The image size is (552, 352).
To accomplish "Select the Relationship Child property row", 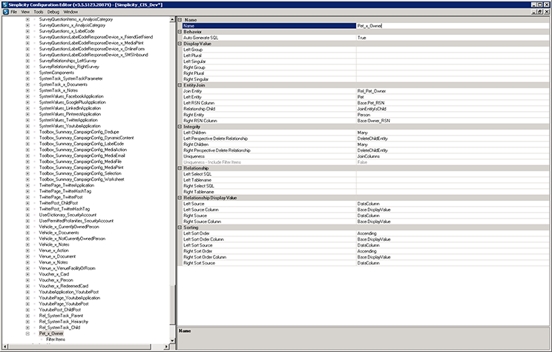I will 364,109.
